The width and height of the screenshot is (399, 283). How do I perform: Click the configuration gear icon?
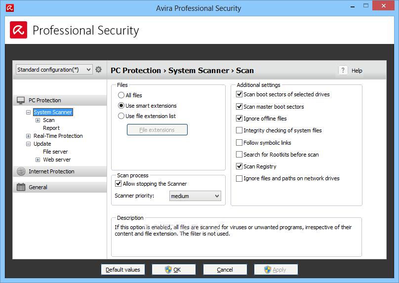[x=98, y=70]
